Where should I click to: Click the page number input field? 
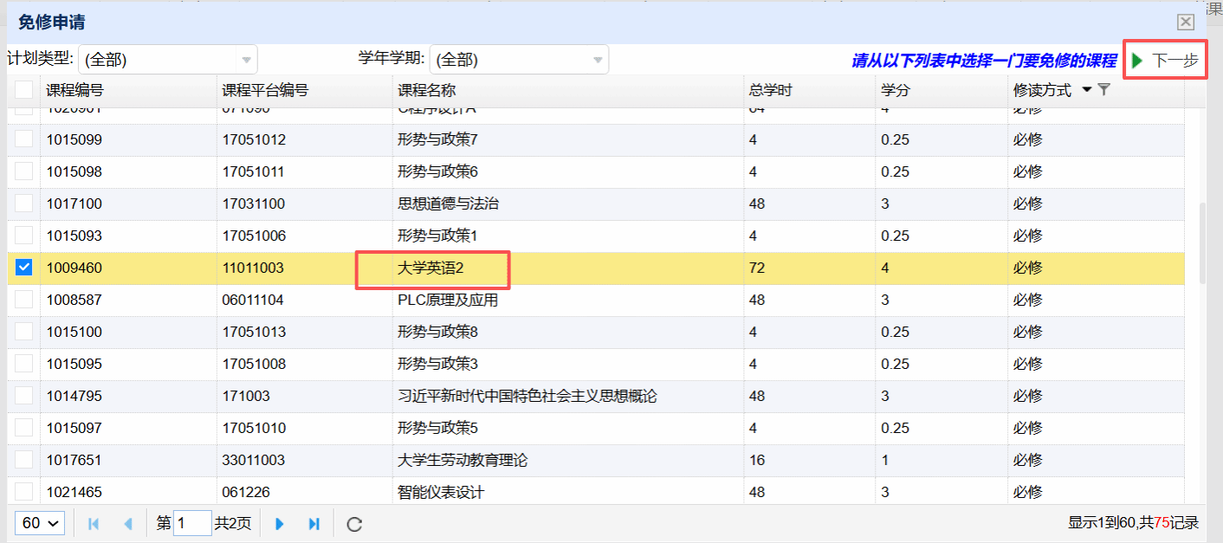(192, 523)
